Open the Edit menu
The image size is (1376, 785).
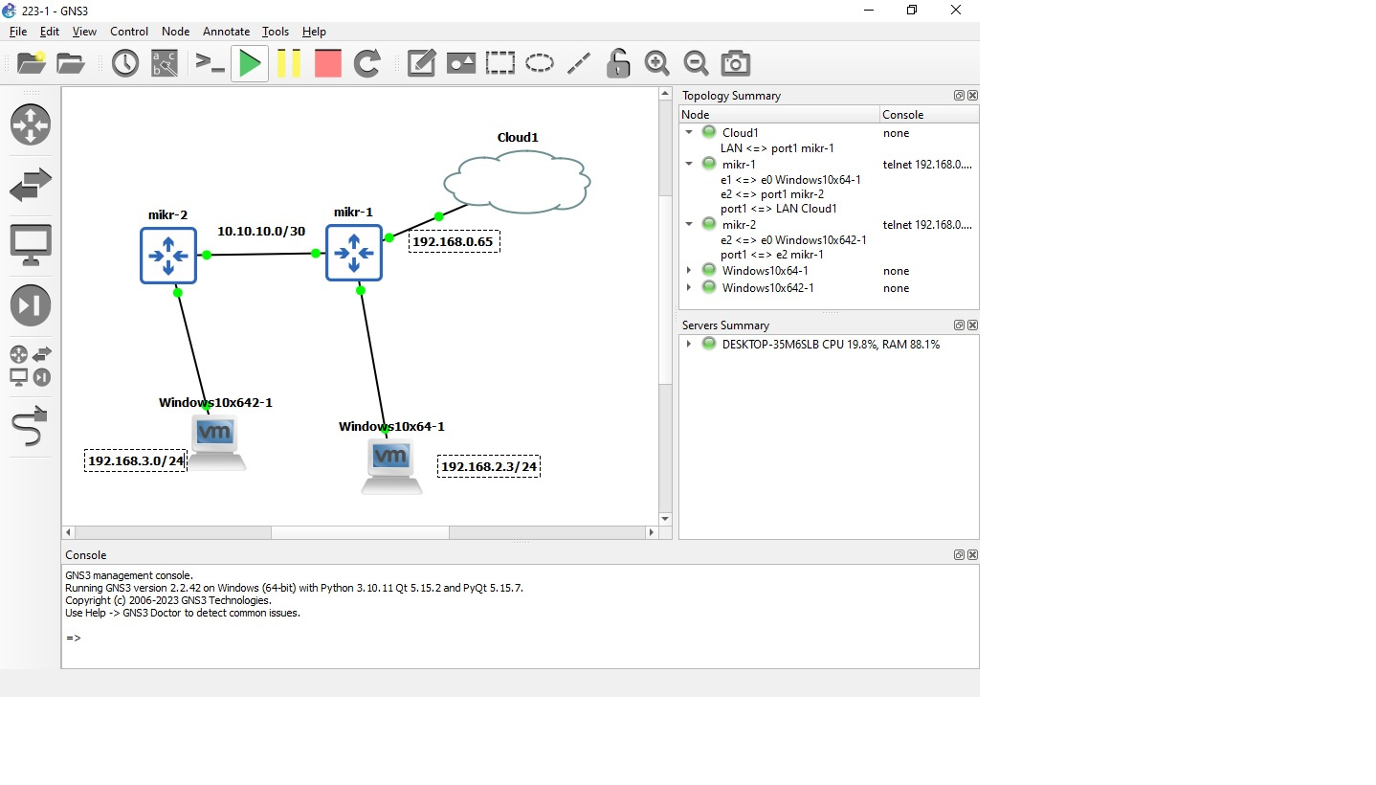(50, 32)
